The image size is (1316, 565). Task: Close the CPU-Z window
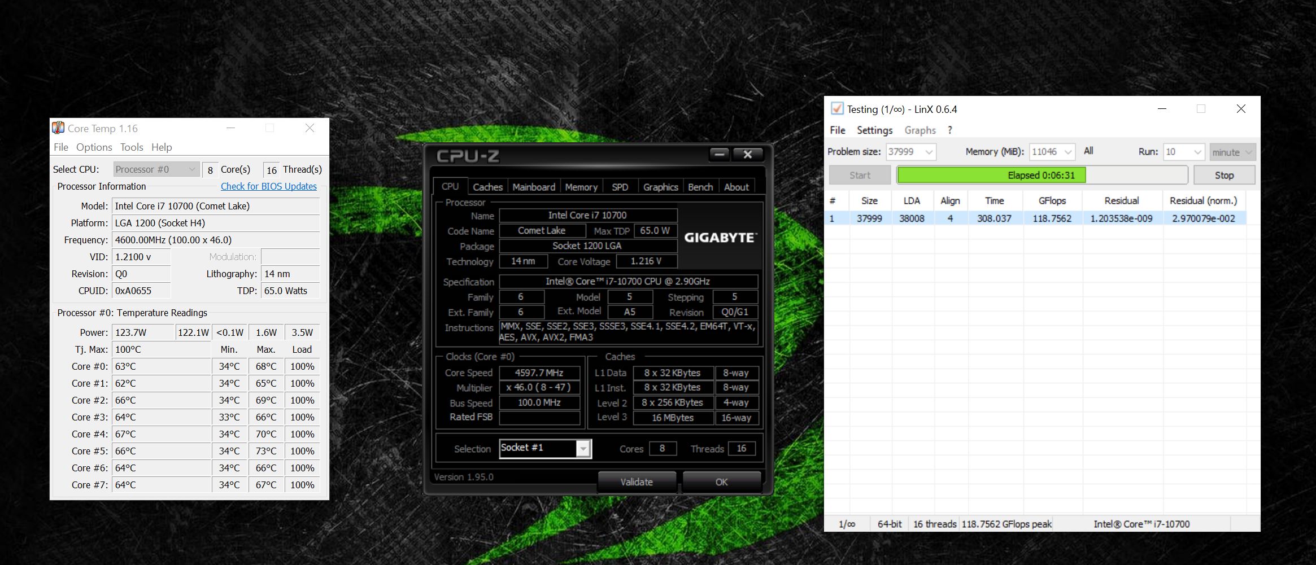tap(747, 154)
